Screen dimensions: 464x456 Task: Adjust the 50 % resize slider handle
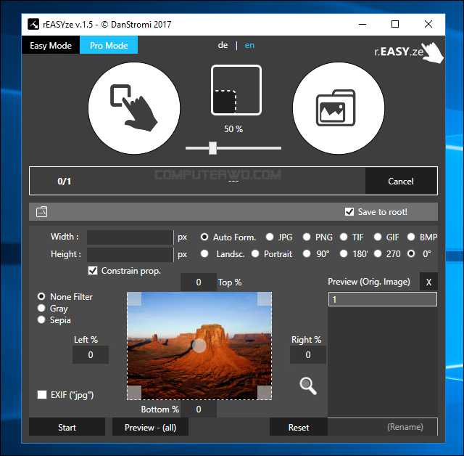[212, 148]
